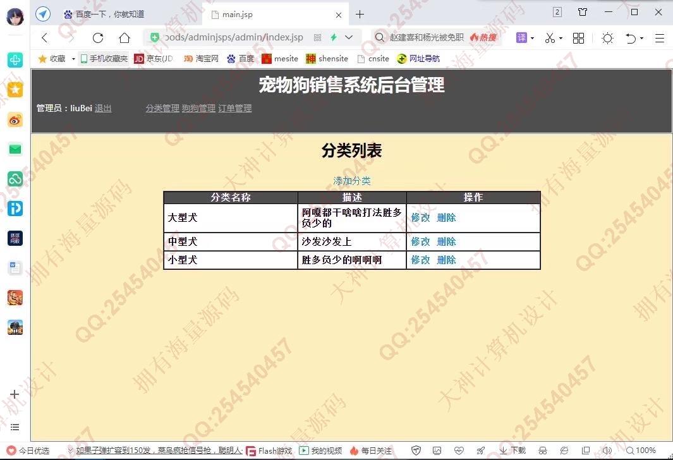
Task: Open 狗狗管理 menu link
Action: coord(198,108)
